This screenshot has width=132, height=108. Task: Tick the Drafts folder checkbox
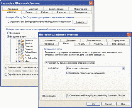19,55
